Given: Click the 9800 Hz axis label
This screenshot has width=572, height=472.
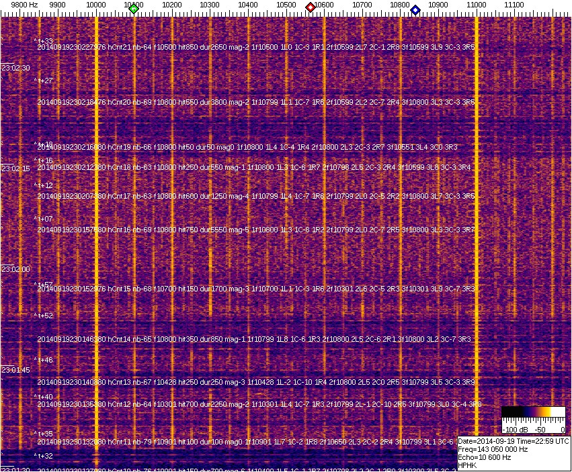Looking at the screenshot, I should tap(24, 5).
